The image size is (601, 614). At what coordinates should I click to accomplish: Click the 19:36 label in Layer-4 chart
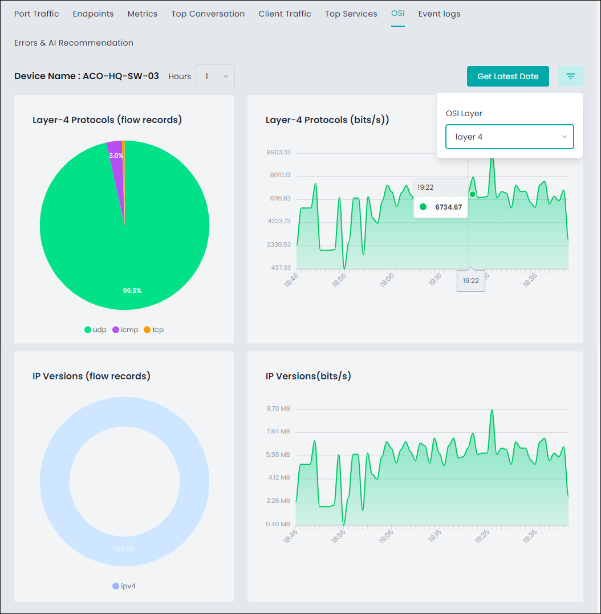pos(530,280)
